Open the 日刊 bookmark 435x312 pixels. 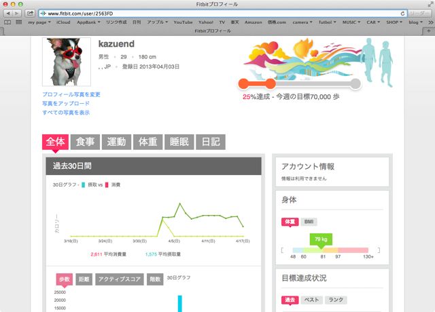pyautogui.click(x=137, y=22)
